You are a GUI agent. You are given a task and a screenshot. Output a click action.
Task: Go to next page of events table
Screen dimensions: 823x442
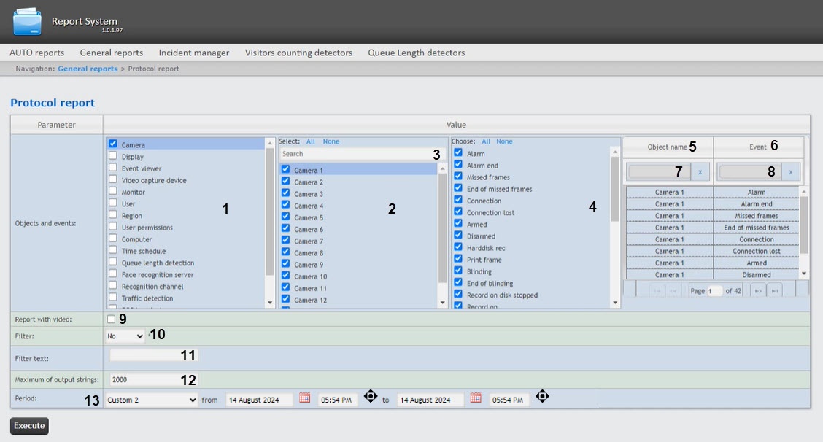point(758,290)
